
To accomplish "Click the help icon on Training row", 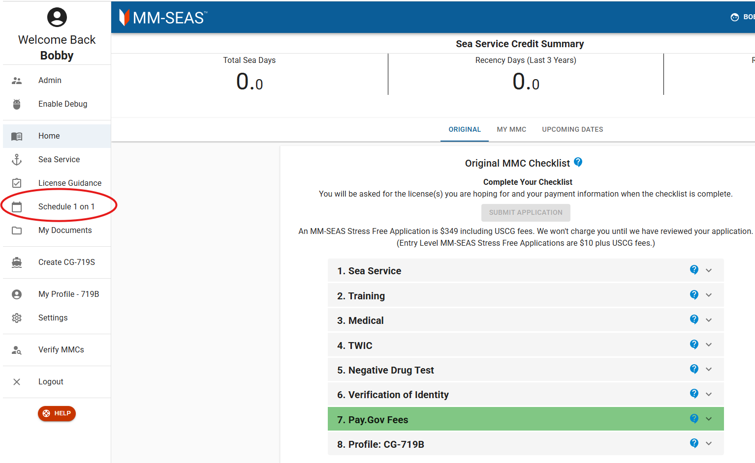I will [x=694, y=295].
